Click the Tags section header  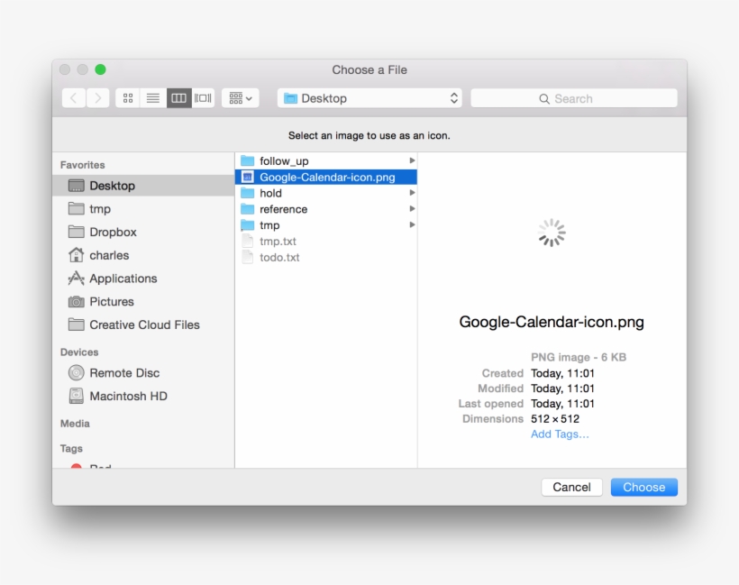point(71,448)
